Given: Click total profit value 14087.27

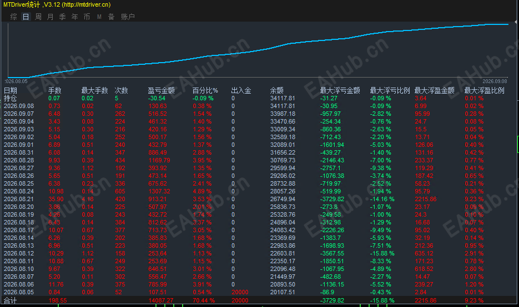Looking at the screenshot, I should pos(161,301).
